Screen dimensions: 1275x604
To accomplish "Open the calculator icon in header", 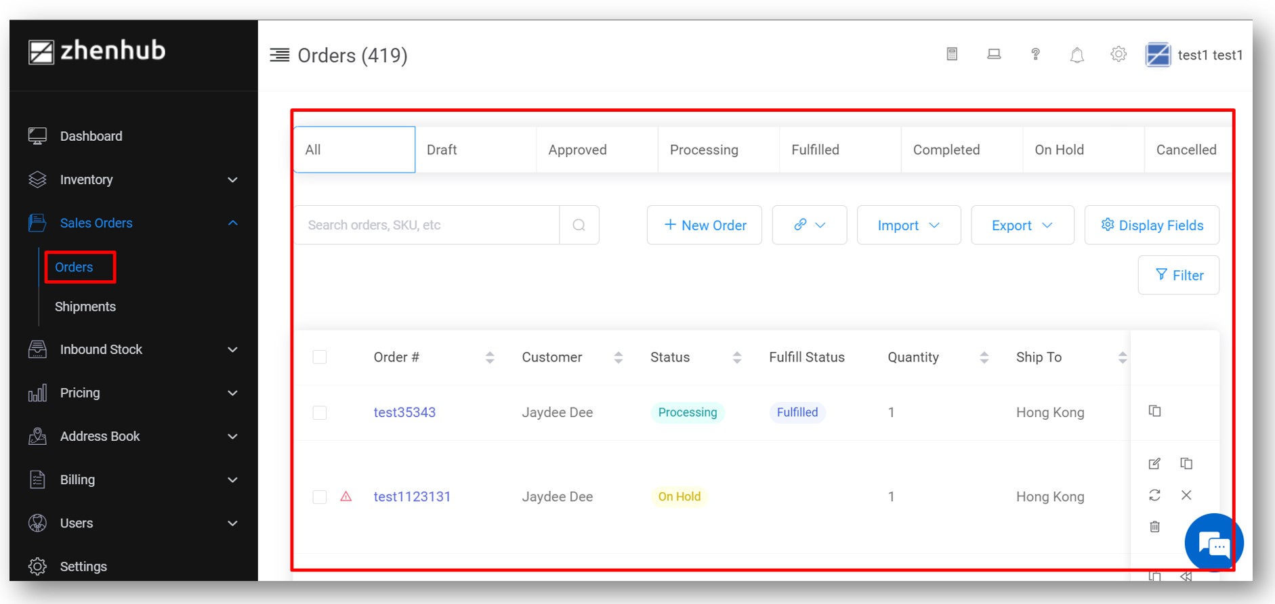I will [x=952, y=54].
